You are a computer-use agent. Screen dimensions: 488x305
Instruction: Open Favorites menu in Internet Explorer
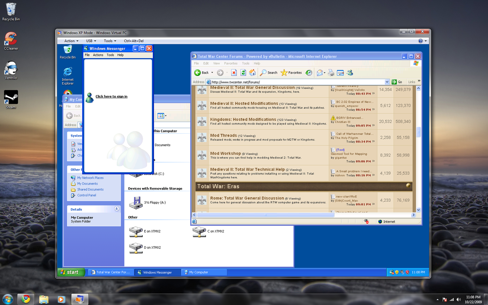pyautogui.click(x=231, y=63)
